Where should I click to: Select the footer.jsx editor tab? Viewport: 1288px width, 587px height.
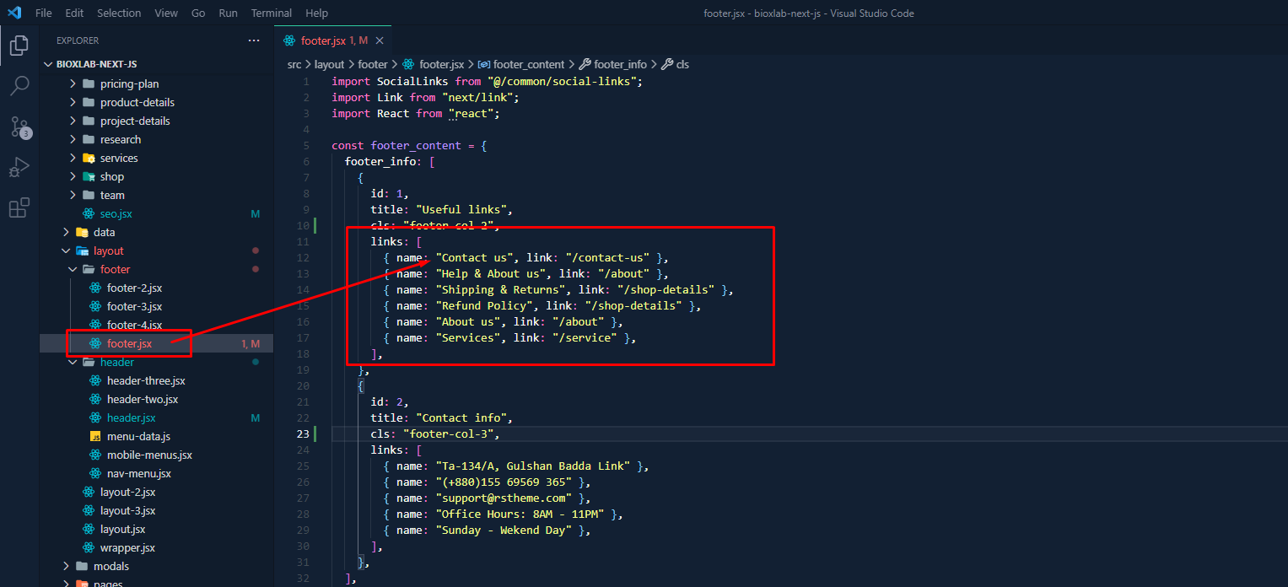click(323, 40)
